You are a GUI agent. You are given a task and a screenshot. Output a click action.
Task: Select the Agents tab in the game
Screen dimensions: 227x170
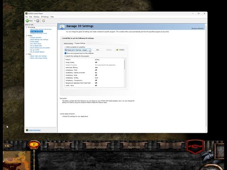(x=134, y=147)
